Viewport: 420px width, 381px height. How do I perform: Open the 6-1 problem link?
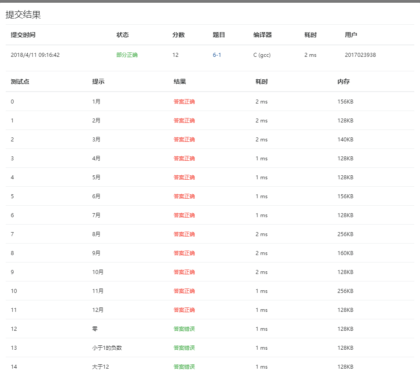click(217, 55)
